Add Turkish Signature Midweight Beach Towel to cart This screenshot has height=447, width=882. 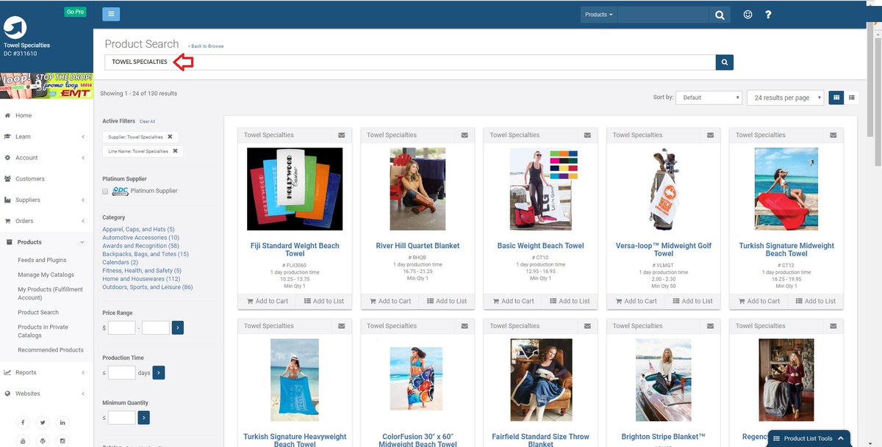click(758, 301)
